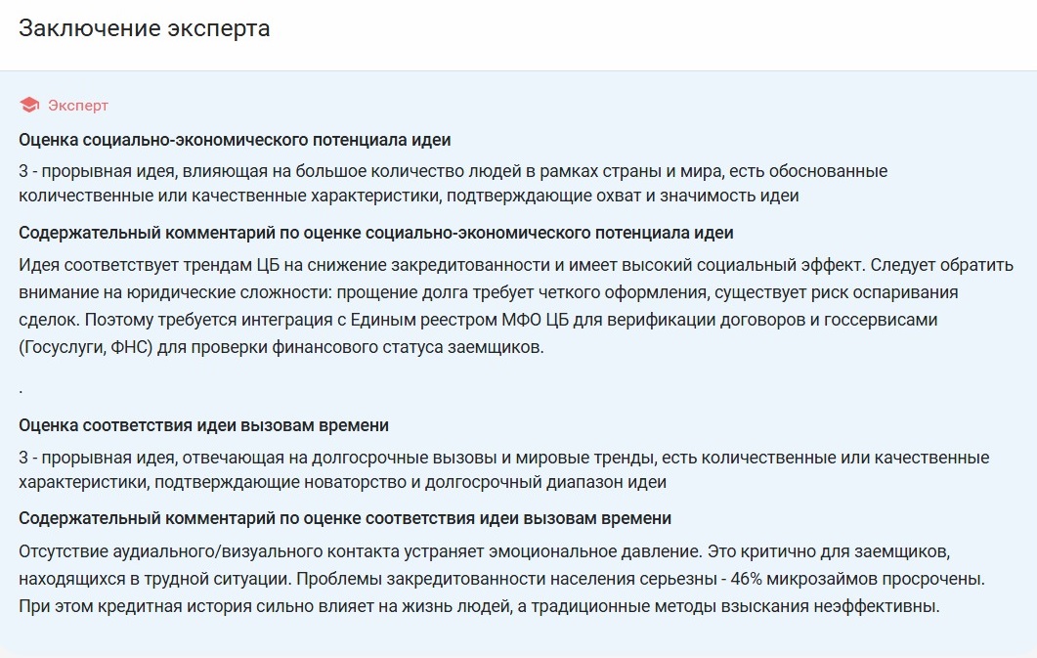The image size is (1037, 658).
Task: Click heading "Содержательный комментарий по оценке социально-экономического потенциала"
Action: 375,233
